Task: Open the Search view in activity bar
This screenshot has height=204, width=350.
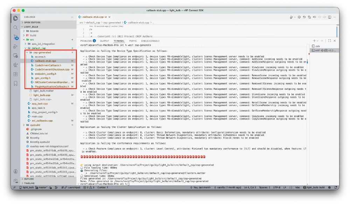Action: [15, 27]
